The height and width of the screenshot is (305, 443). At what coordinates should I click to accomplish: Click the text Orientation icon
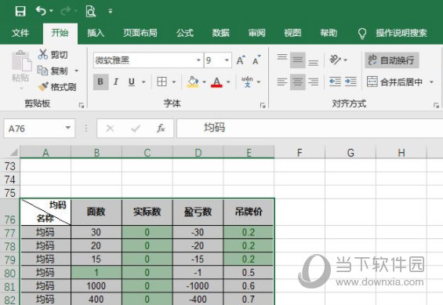(336, 60)
